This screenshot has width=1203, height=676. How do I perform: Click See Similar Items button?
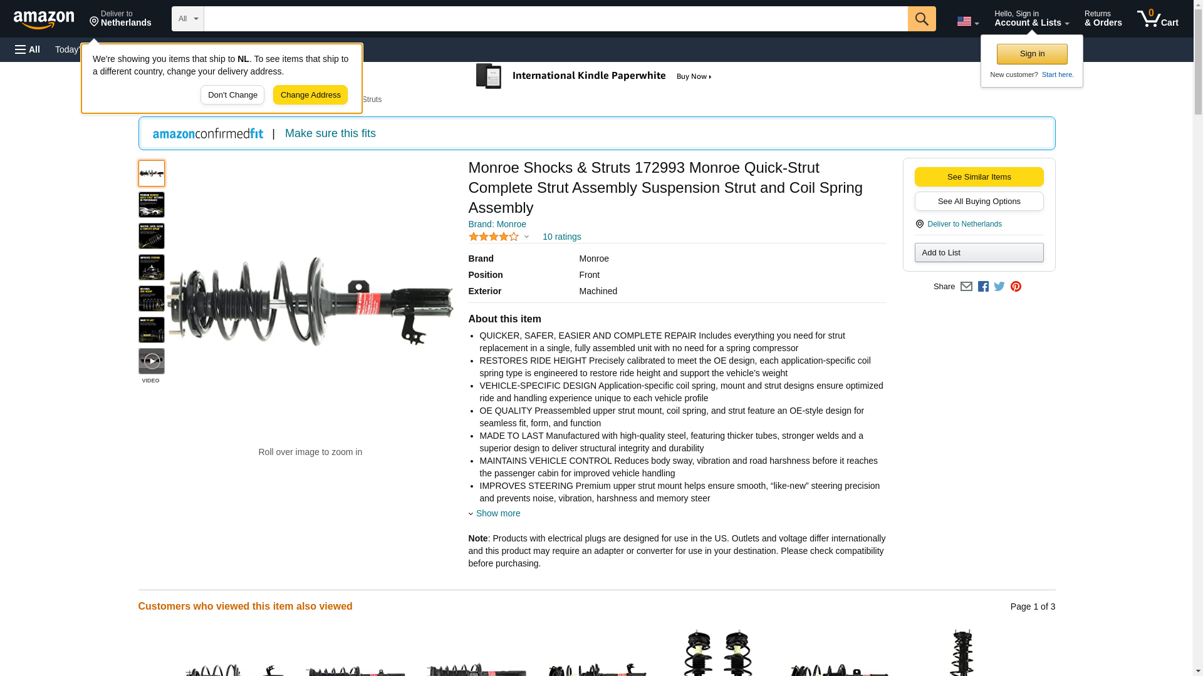point(979,177)
